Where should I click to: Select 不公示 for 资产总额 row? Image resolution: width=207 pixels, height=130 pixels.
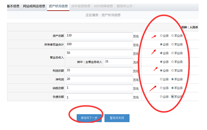[172, 36]
